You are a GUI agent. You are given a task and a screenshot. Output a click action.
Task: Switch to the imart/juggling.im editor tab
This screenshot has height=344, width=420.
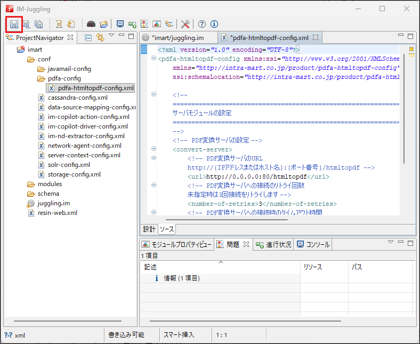pyautogui.click(x=177, y=38)
